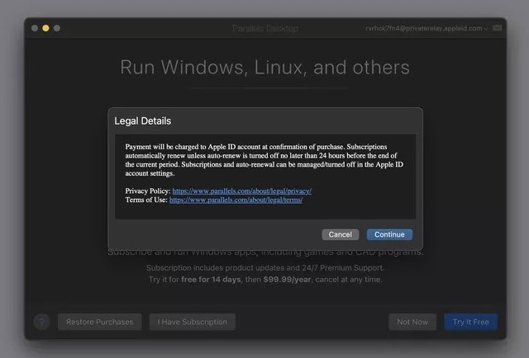Click the gray zoom window button
Screen dimensions: 529x358
point(57,28)
